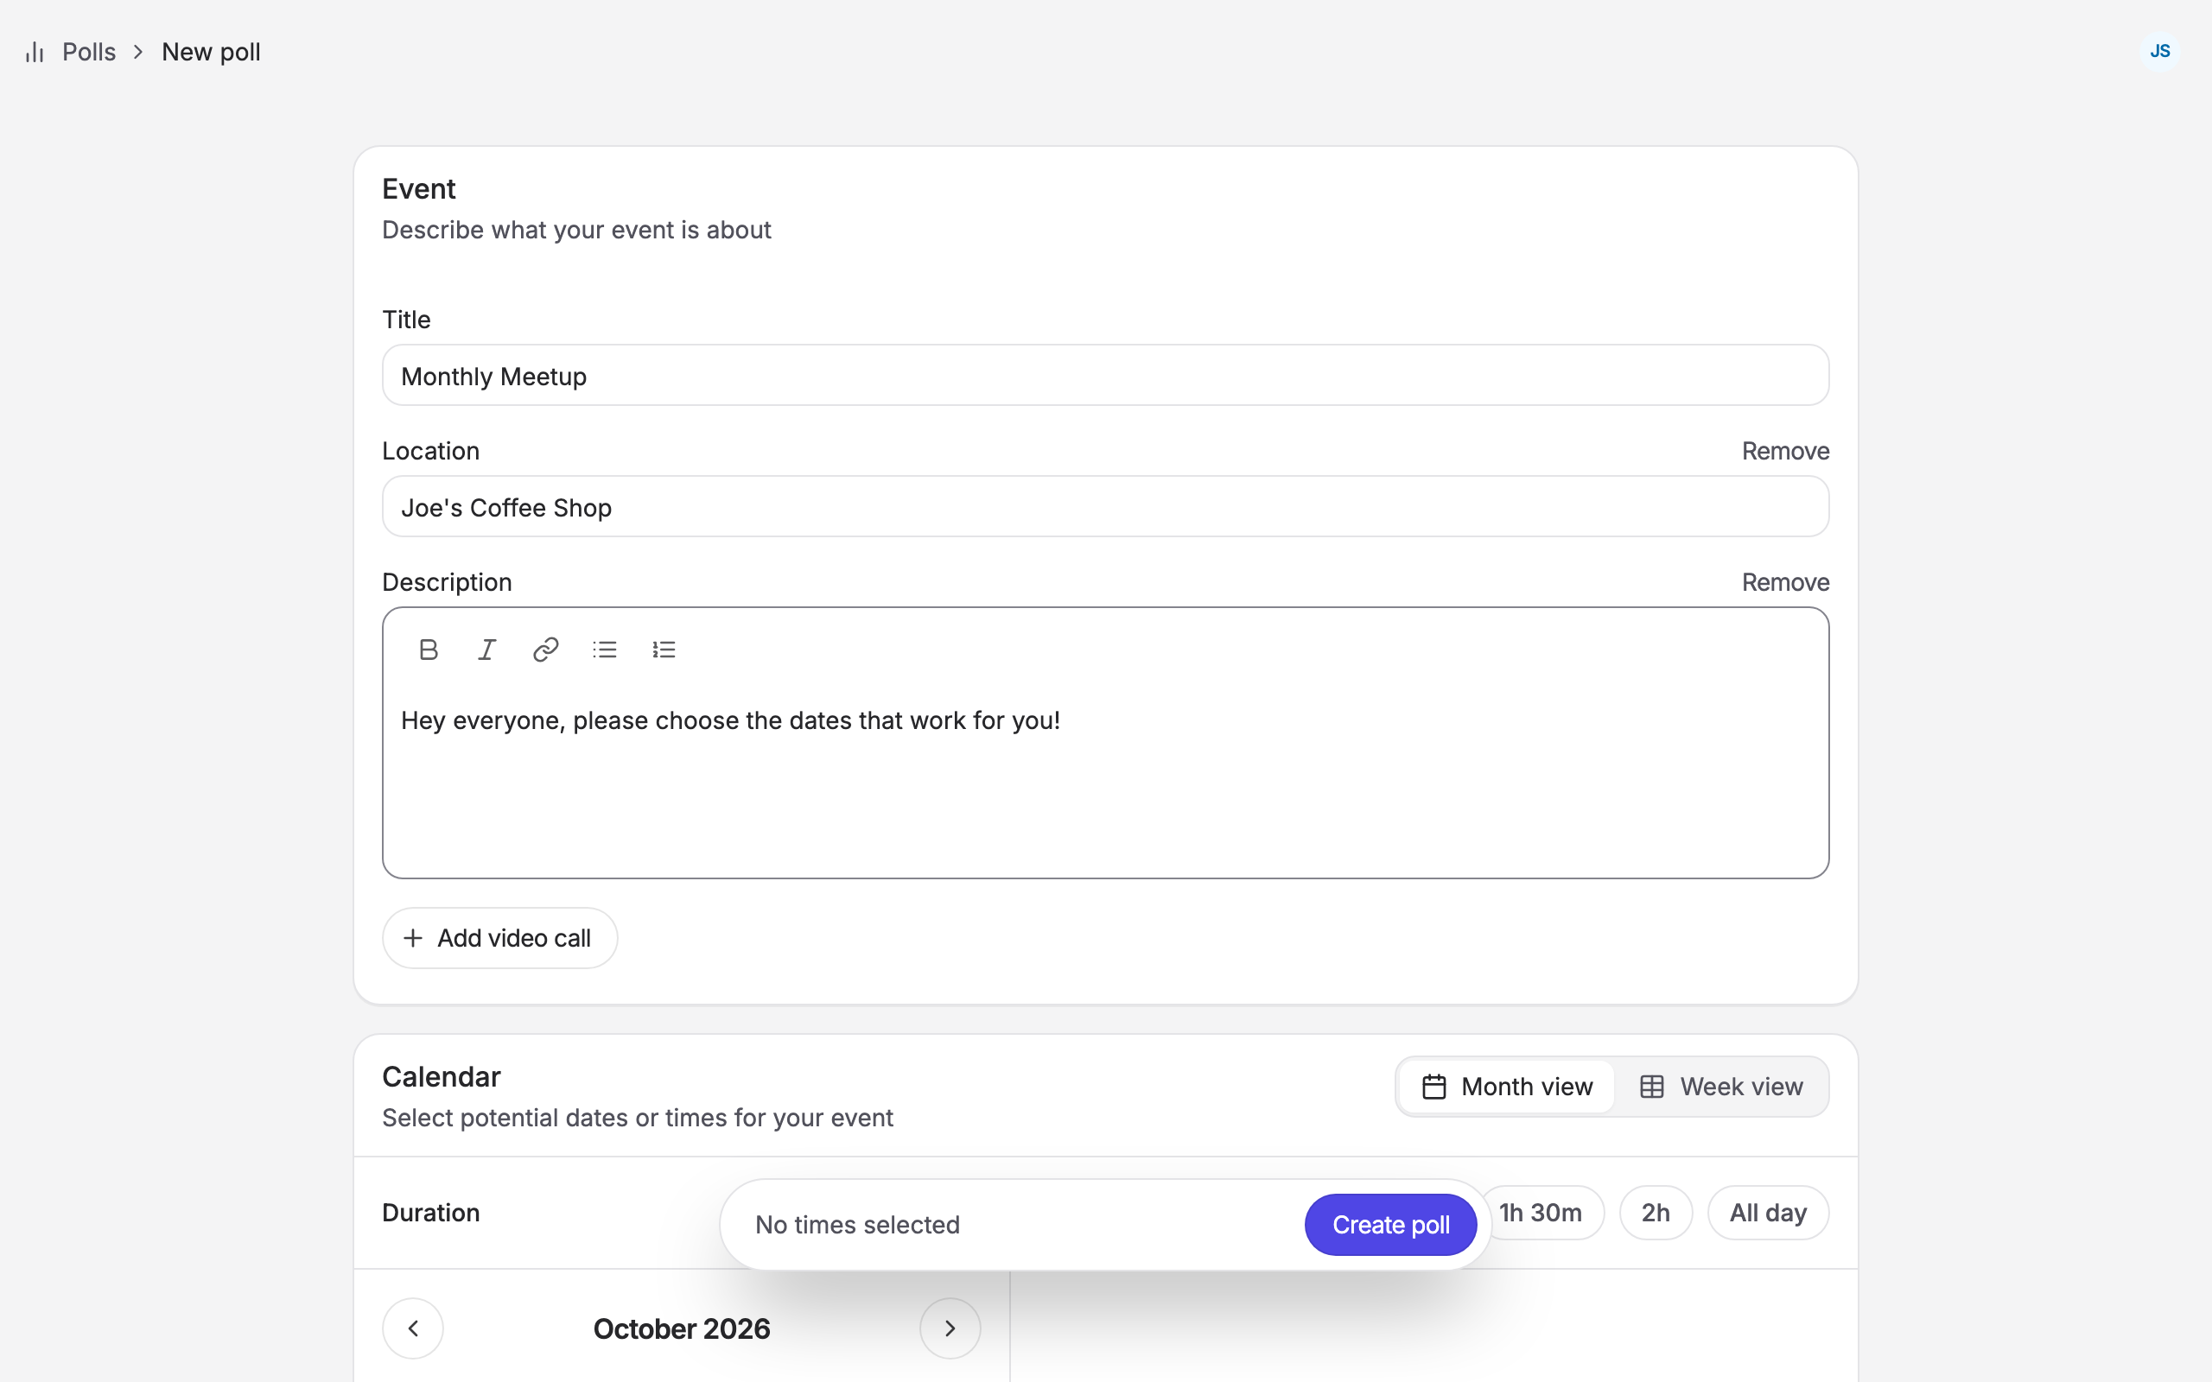Click inside the description text area
The width and height of the screenshot is (2212, 1382).
[1106, 782]
